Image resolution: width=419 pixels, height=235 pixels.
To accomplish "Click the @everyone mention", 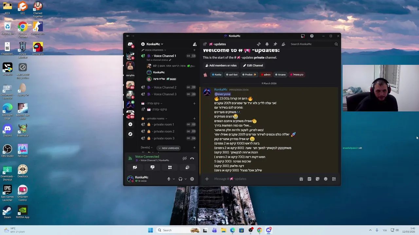I will tap(223, 94).
